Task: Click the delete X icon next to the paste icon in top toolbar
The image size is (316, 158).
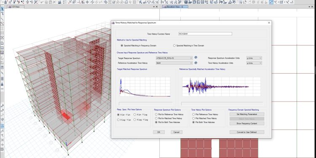Action: [x=54, y=2]
